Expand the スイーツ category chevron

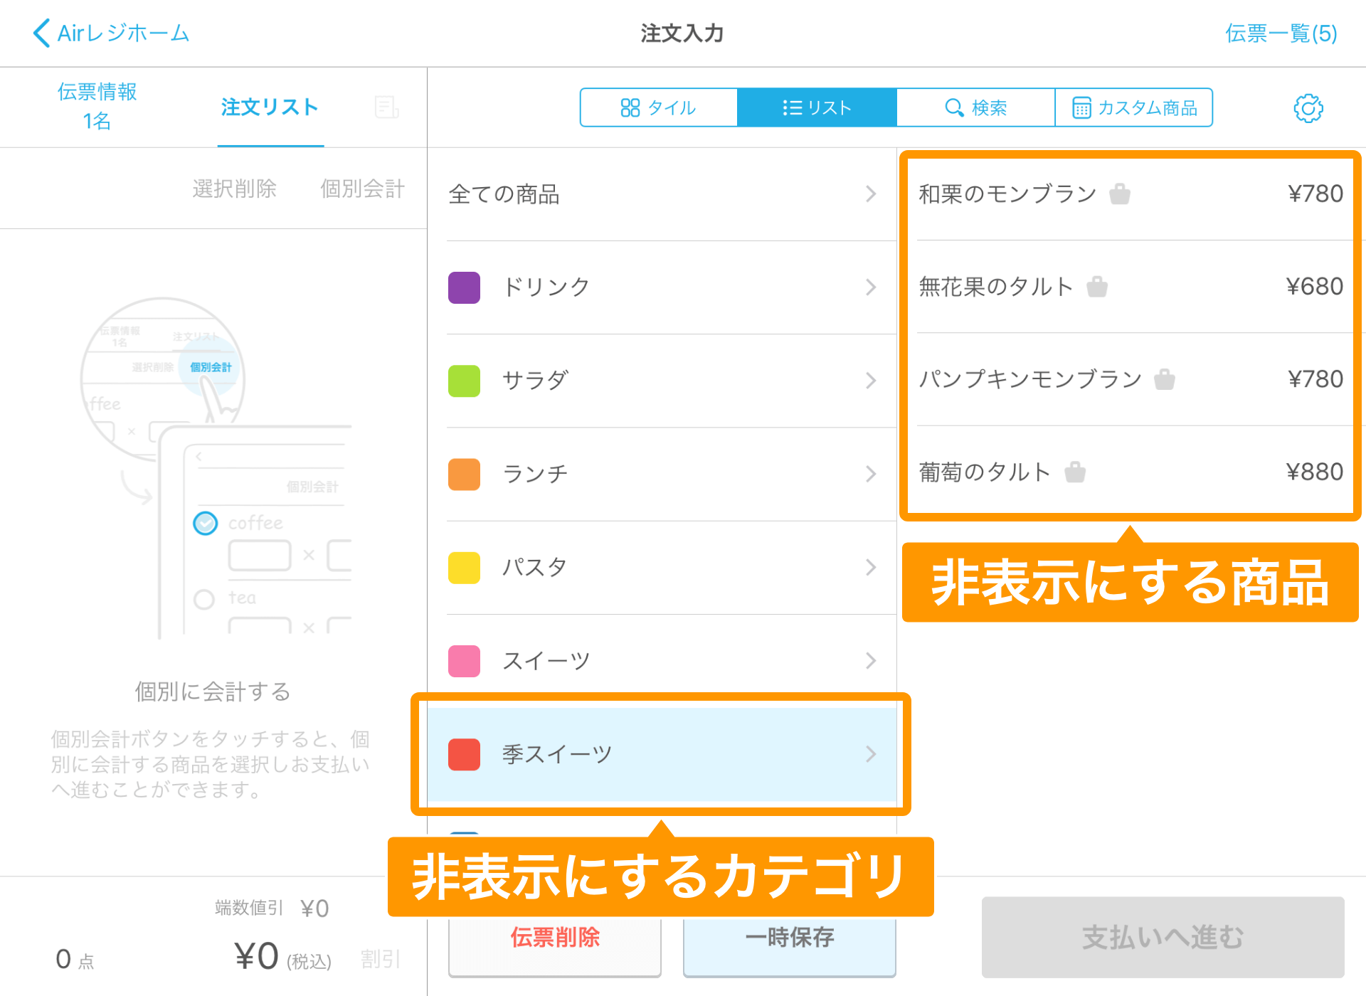[871, 661]
